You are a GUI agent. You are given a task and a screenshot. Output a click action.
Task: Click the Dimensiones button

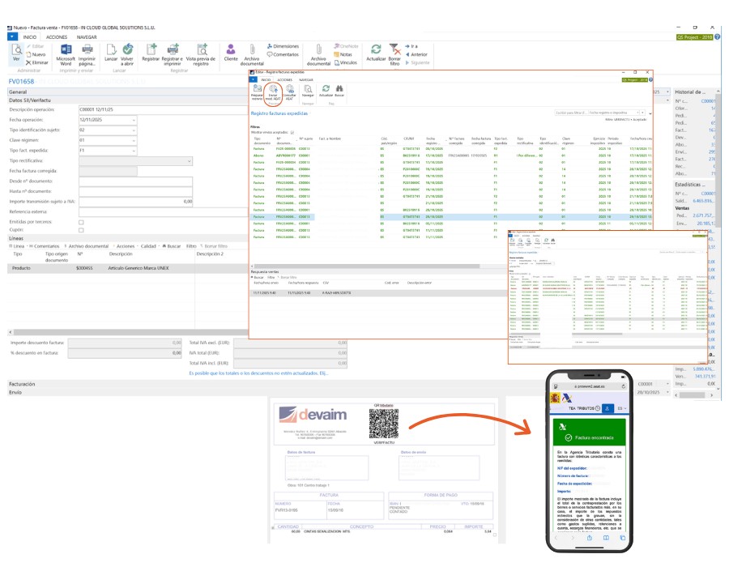point(282,47)
